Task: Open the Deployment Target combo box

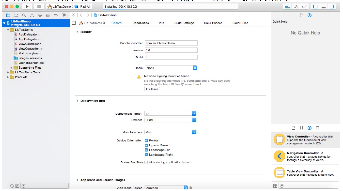Action: click(x=170, y=114)
